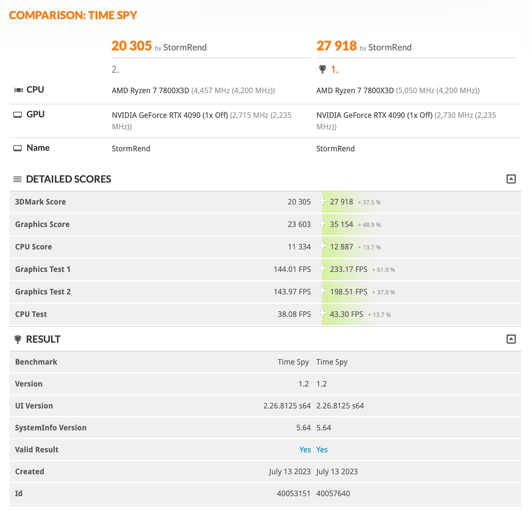Select the Graphics Score value 23 603
The width and height of the screenshot is (529, 511).
[299, 224]
